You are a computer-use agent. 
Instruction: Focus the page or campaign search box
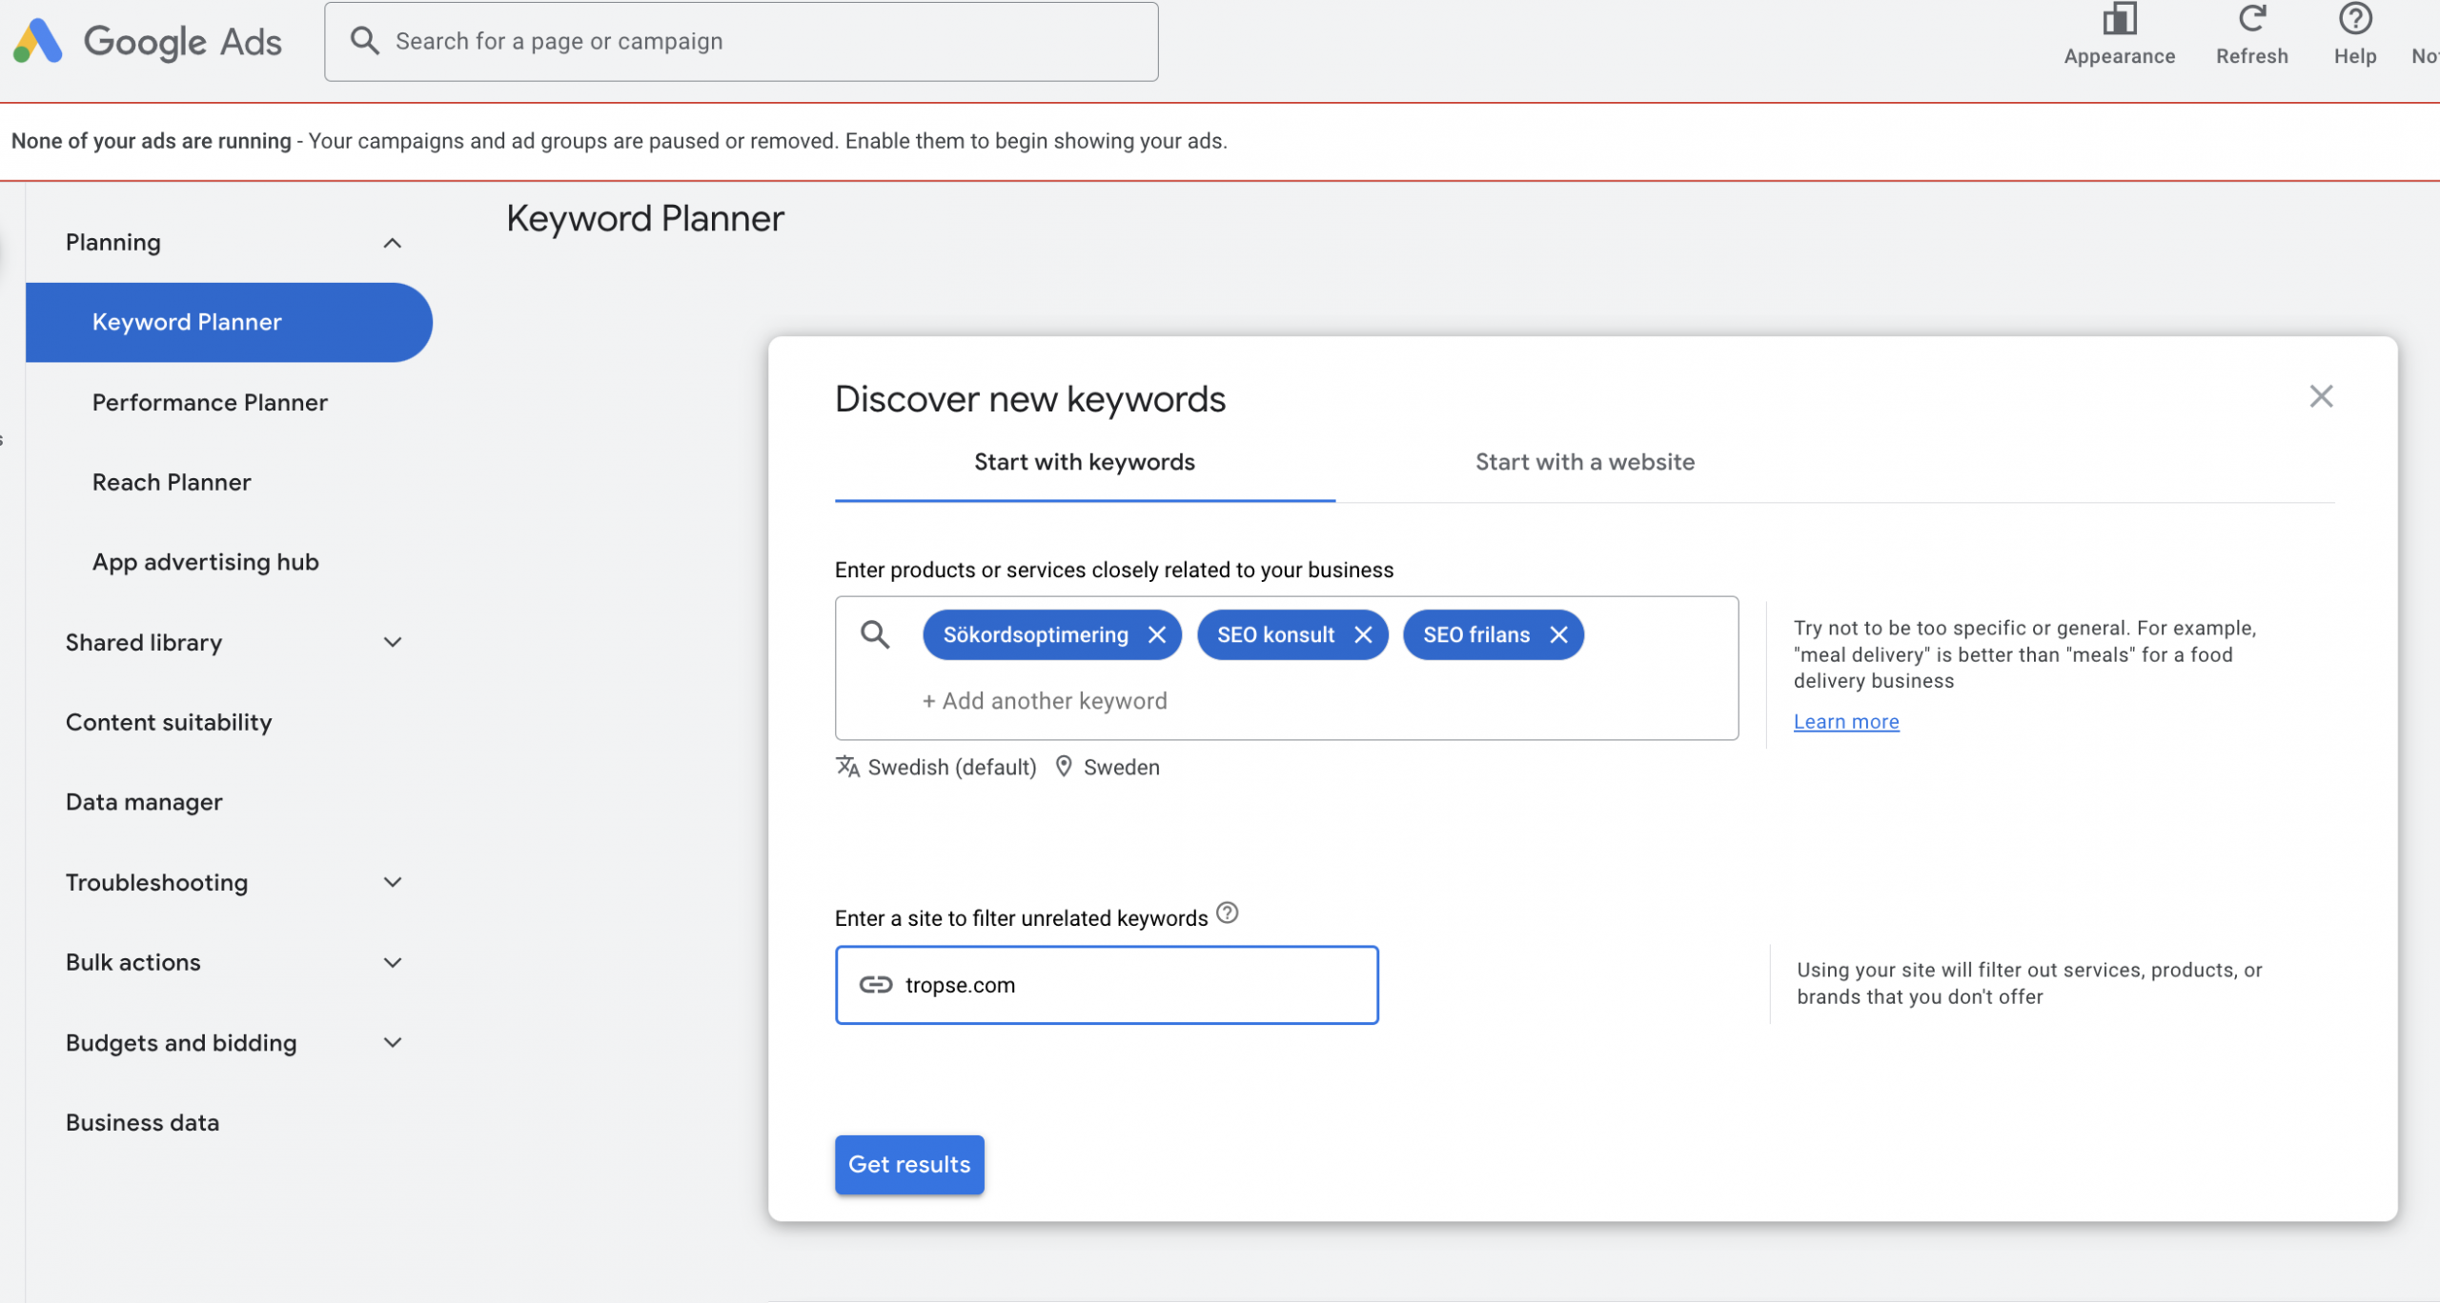(x=742, y=41)
